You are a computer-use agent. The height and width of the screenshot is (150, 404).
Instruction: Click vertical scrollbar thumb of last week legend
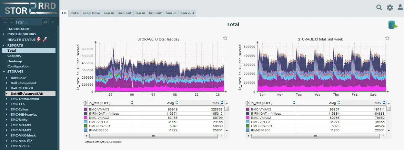click(389, 109)
